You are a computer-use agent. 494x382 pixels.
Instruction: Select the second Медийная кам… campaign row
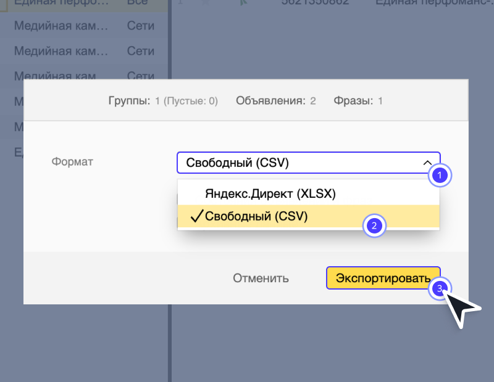61,52
